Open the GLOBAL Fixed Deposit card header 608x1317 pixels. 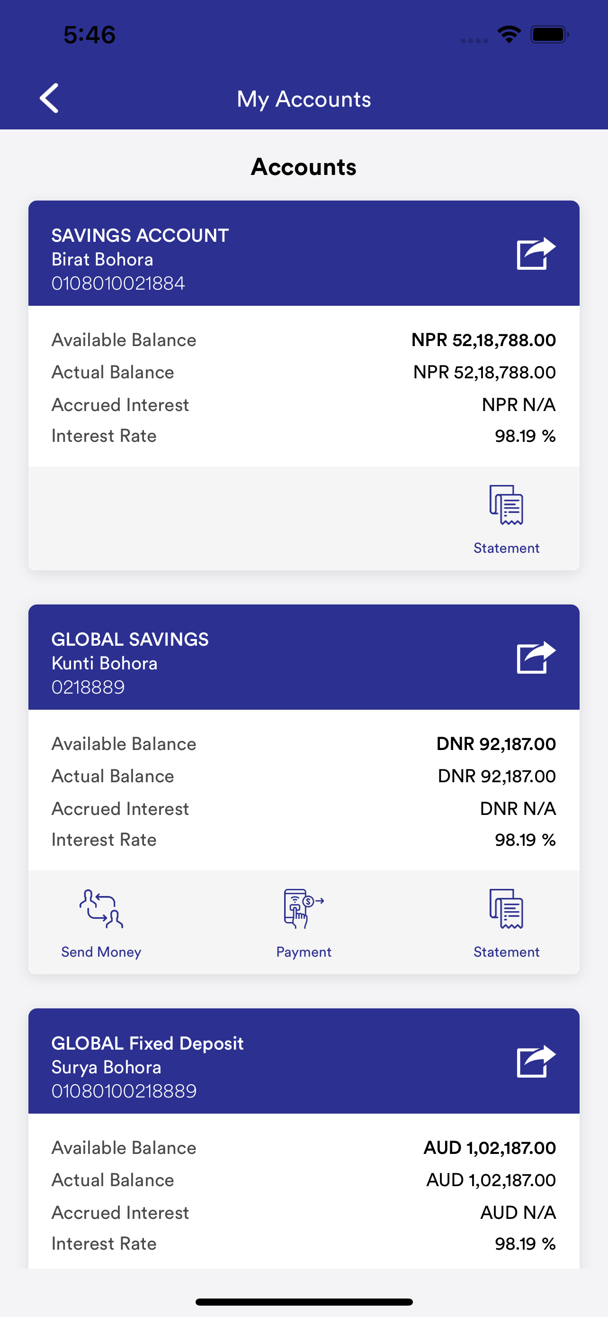coord(304,1061)
